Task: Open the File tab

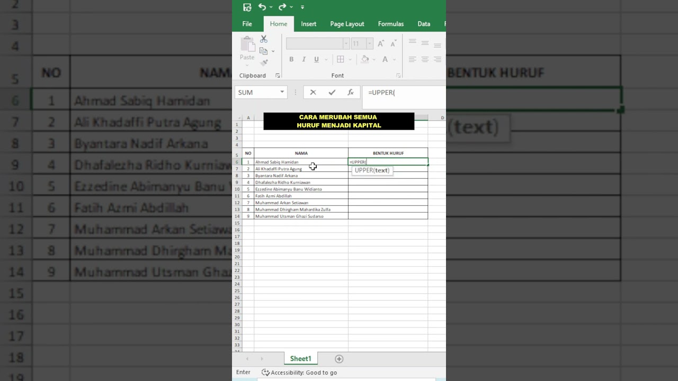Action: pyautogui.click(x=247, y=24)
